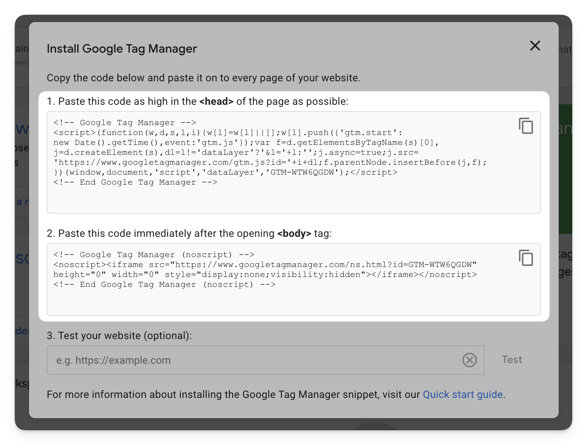Viewport: 587px width, 445px height.
Task: Click the GTM-WTW6QGDW ID in iframe URL
Action: (x=440, y=265)
